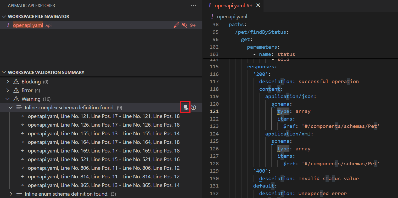Screen dimensions: 398x198
Task: Click 'Invalid status value' on line 130
Action: click(x=329, y=179)
